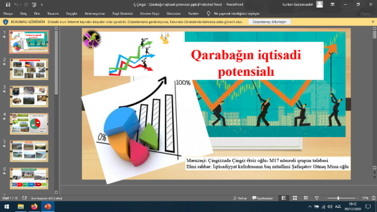Screen dimensions: 377x212
Task: Fit slide to current window icon
Action: click(x=373, y=198)
